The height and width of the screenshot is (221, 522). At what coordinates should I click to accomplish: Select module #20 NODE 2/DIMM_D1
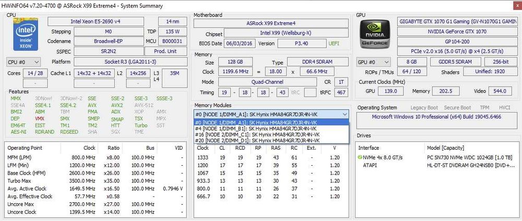[271, 140]
